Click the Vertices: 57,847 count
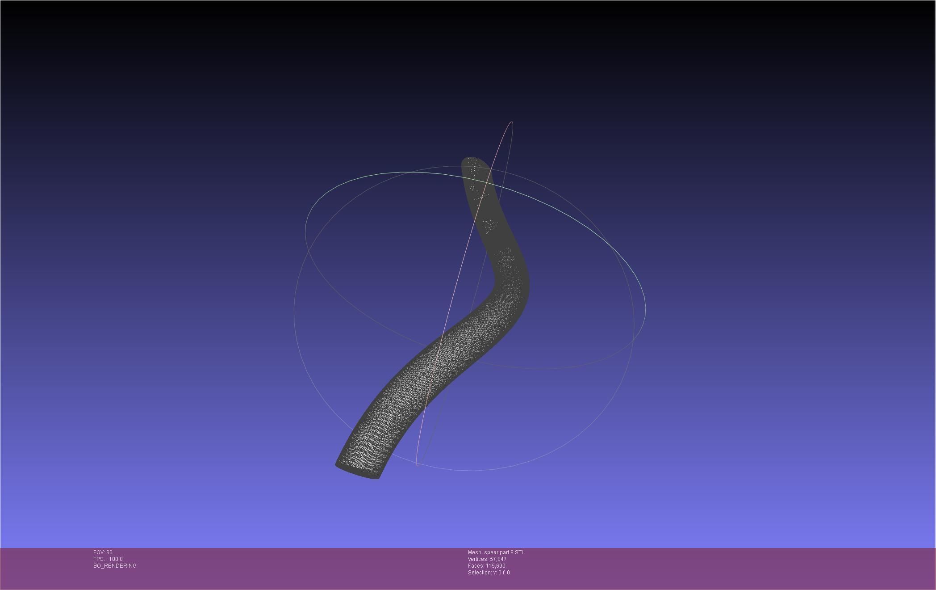Viewport: 936px width, 590px height. point(487,559)
